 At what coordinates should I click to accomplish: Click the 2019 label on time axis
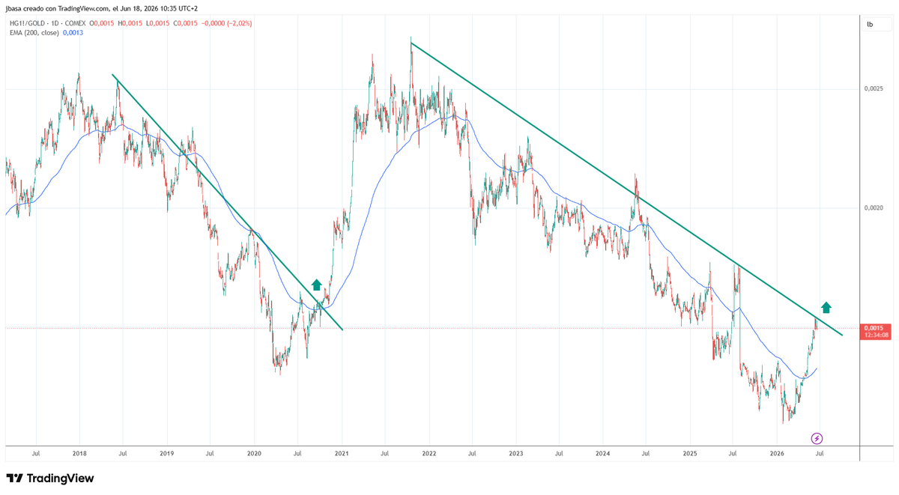166,454
